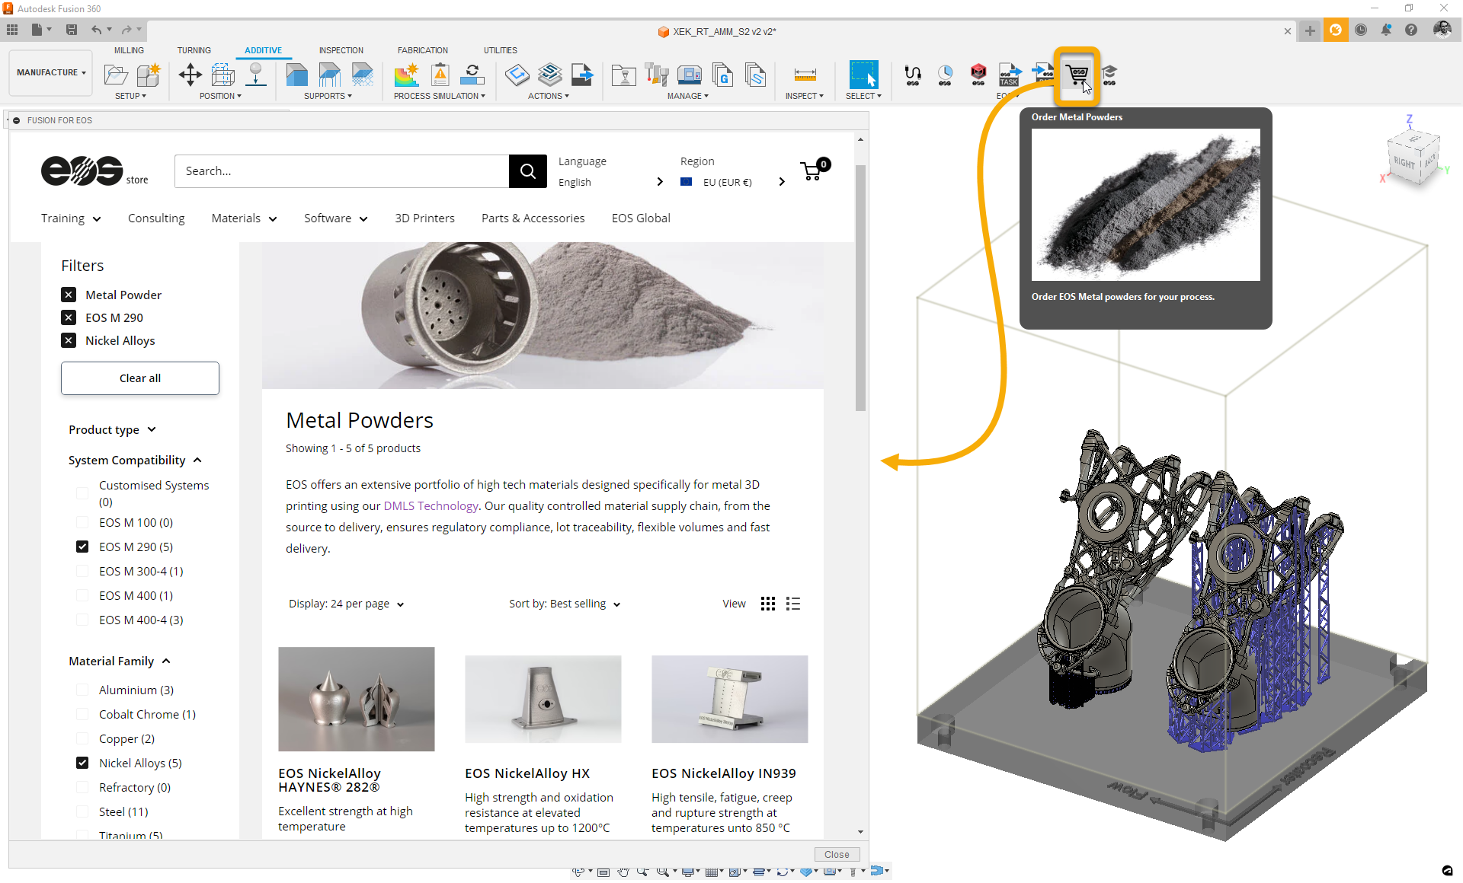Click the Move Components position icon
The height and width of the screenshot is (883, 1463).
(190, 75)
